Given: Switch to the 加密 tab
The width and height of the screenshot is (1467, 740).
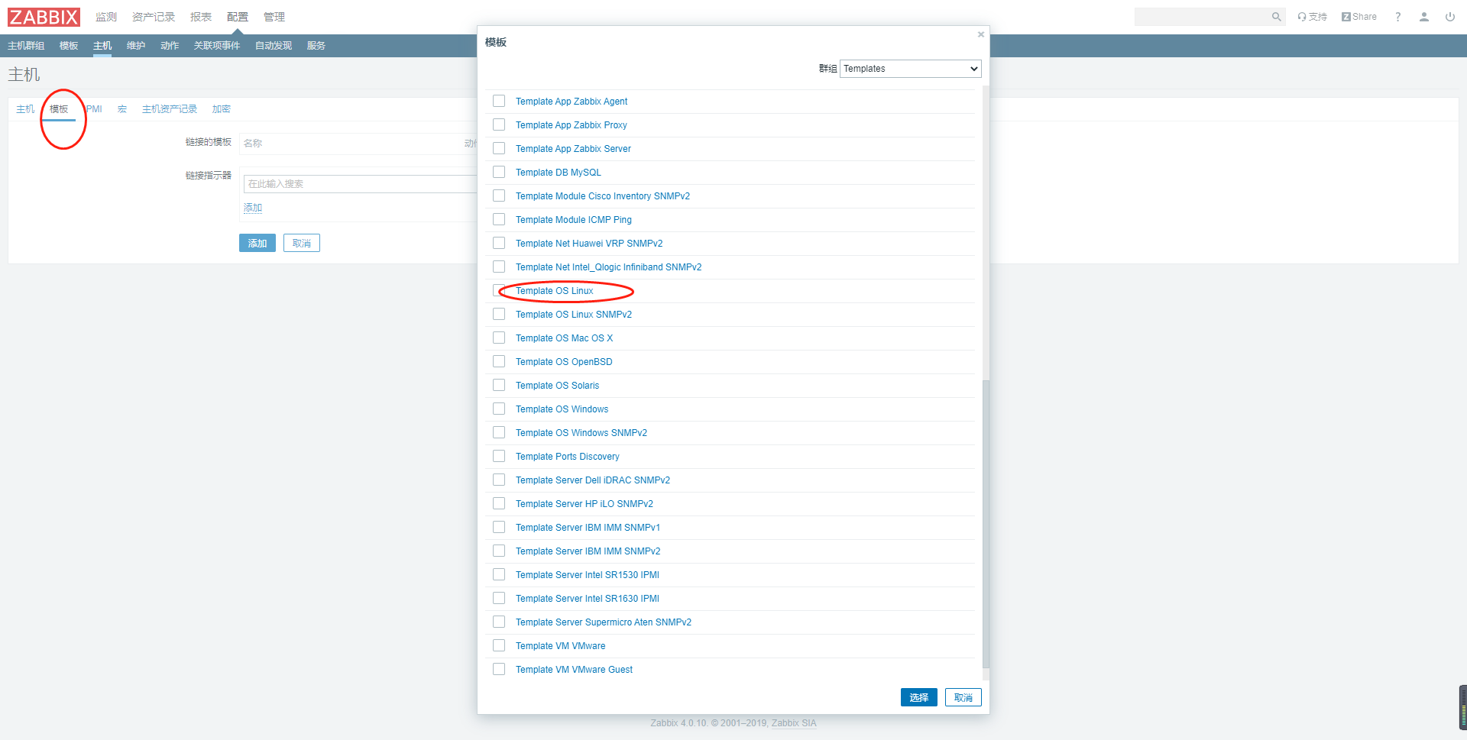Looking at the screenshot, I should point(222,109).
